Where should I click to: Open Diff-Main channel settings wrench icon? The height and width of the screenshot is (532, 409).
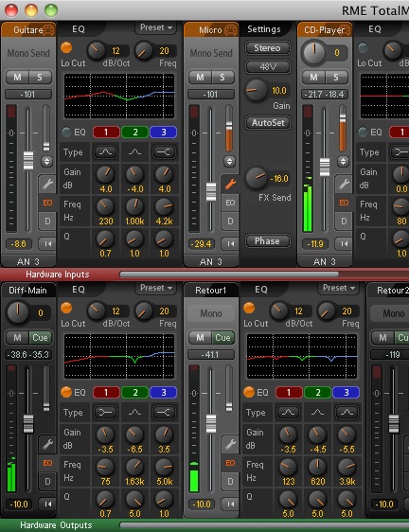tap(47, 444)
